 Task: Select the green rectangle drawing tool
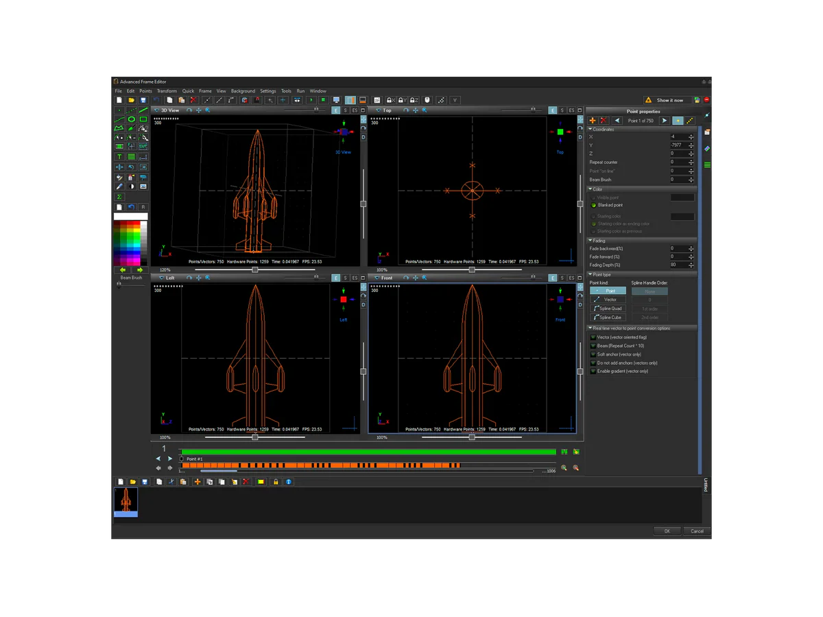click(143, 119)
